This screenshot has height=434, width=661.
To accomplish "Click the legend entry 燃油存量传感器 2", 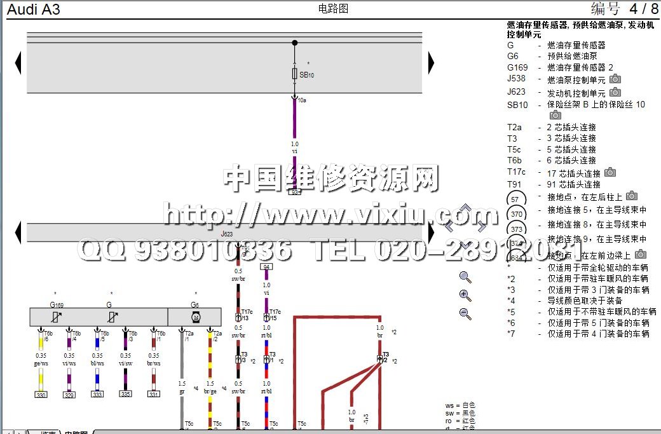I will (x=580, y=67).
